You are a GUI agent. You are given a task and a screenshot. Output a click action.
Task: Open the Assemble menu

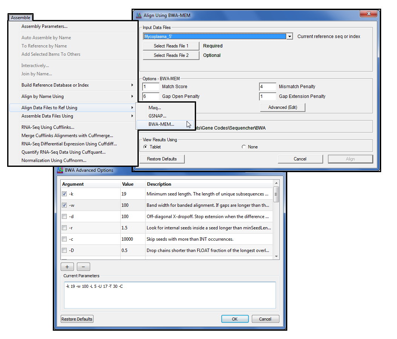[20, 17]
